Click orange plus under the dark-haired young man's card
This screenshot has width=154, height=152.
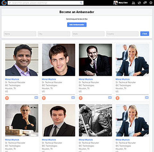[x=44, y=98]
